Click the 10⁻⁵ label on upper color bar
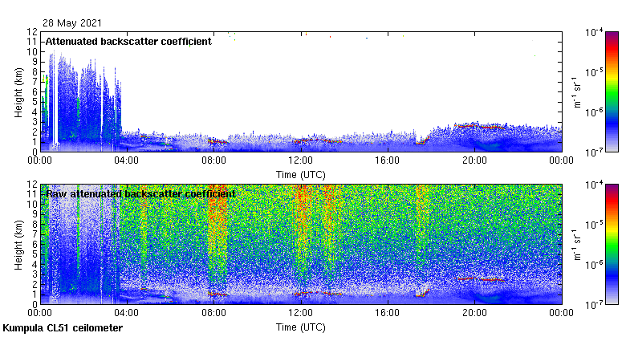Viewport: 626px width, 337px height. coord(594,72)
